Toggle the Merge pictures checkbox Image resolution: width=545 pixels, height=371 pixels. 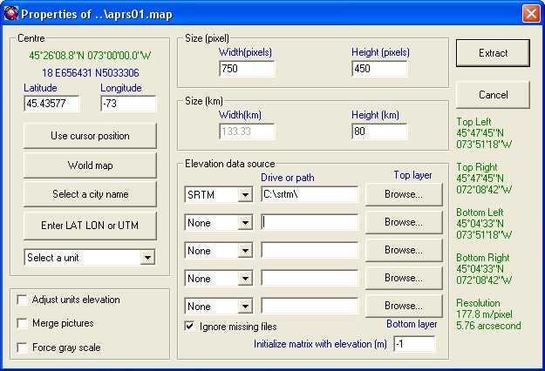coord(22,323)
